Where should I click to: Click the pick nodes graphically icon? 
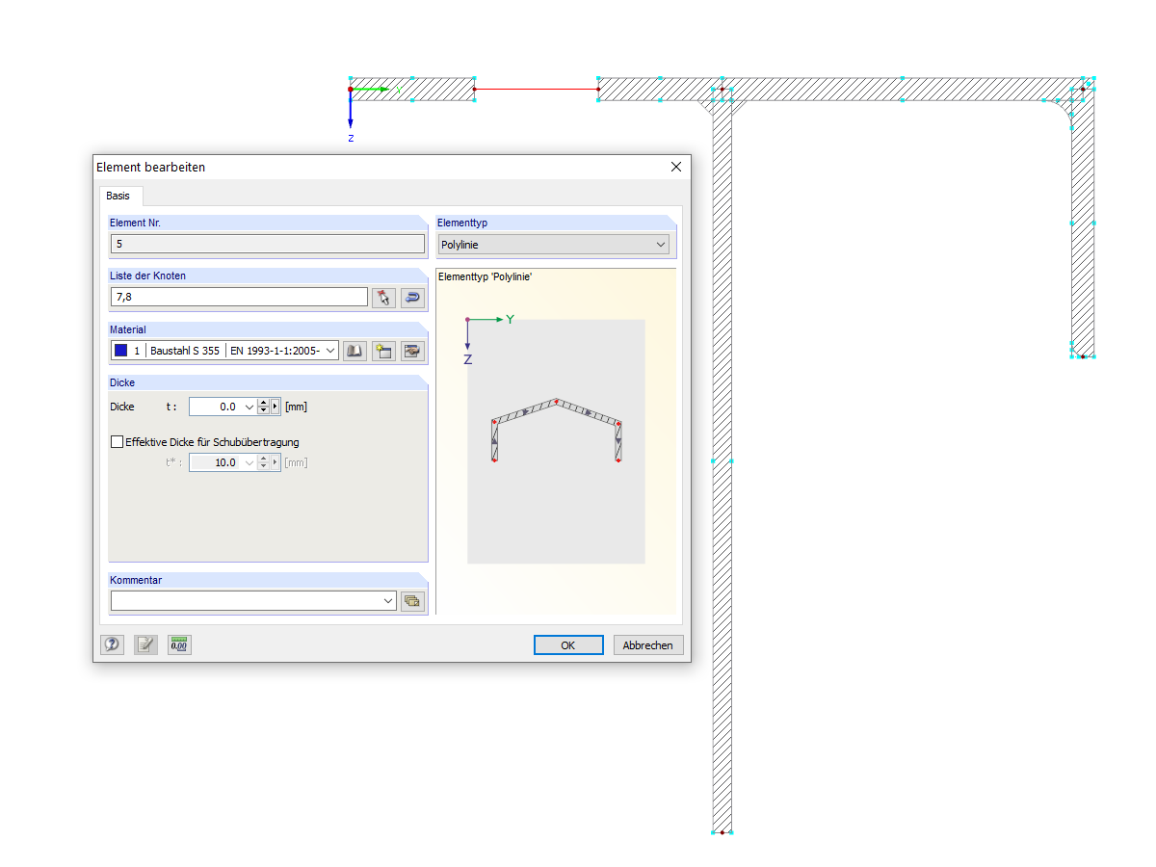click(x=383, y=298)
